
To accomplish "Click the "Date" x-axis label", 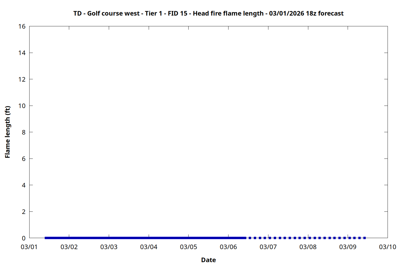I will click(x=208, y=260).
